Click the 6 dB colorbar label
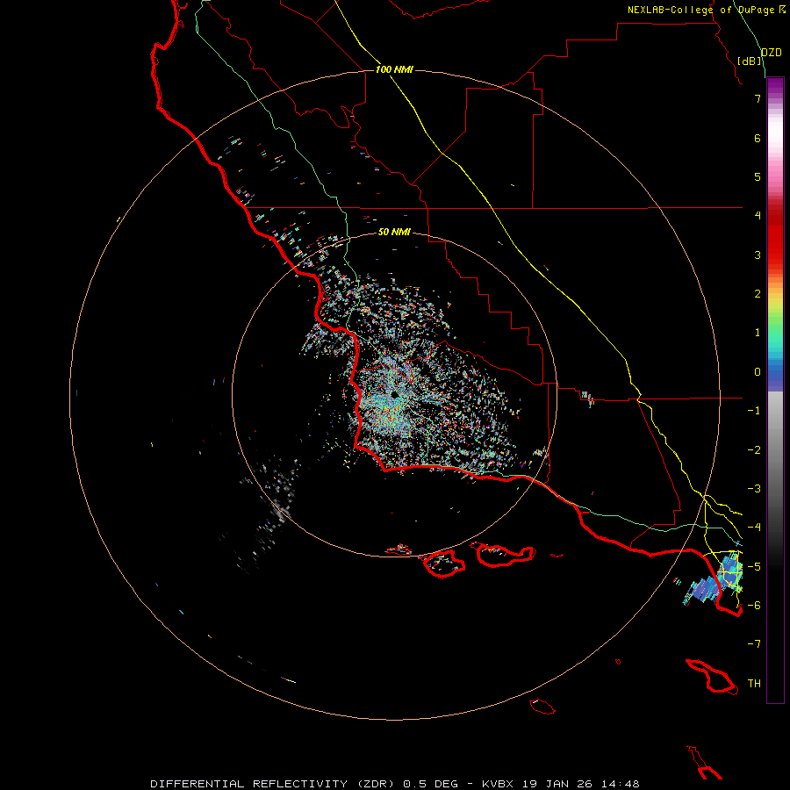The image size is (790, 790). tap(758, 138)
